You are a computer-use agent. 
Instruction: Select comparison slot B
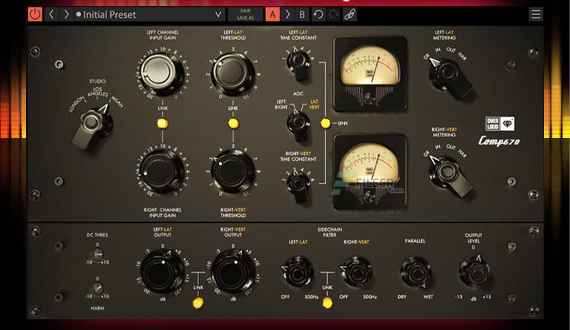coord(302,14)
